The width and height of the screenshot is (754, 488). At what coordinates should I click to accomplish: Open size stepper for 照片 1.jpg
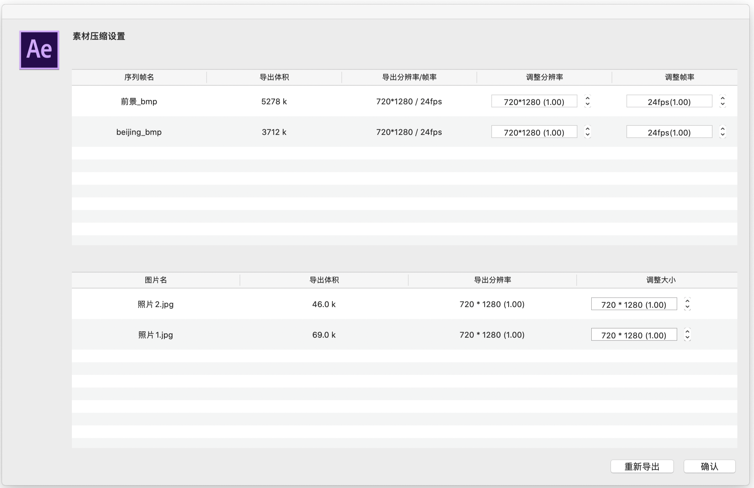click(x=687, y=334)
